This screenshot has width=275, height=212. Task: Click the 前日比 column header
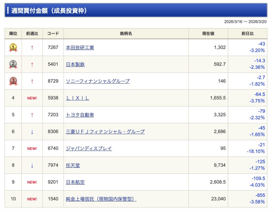tap(247, 34)
